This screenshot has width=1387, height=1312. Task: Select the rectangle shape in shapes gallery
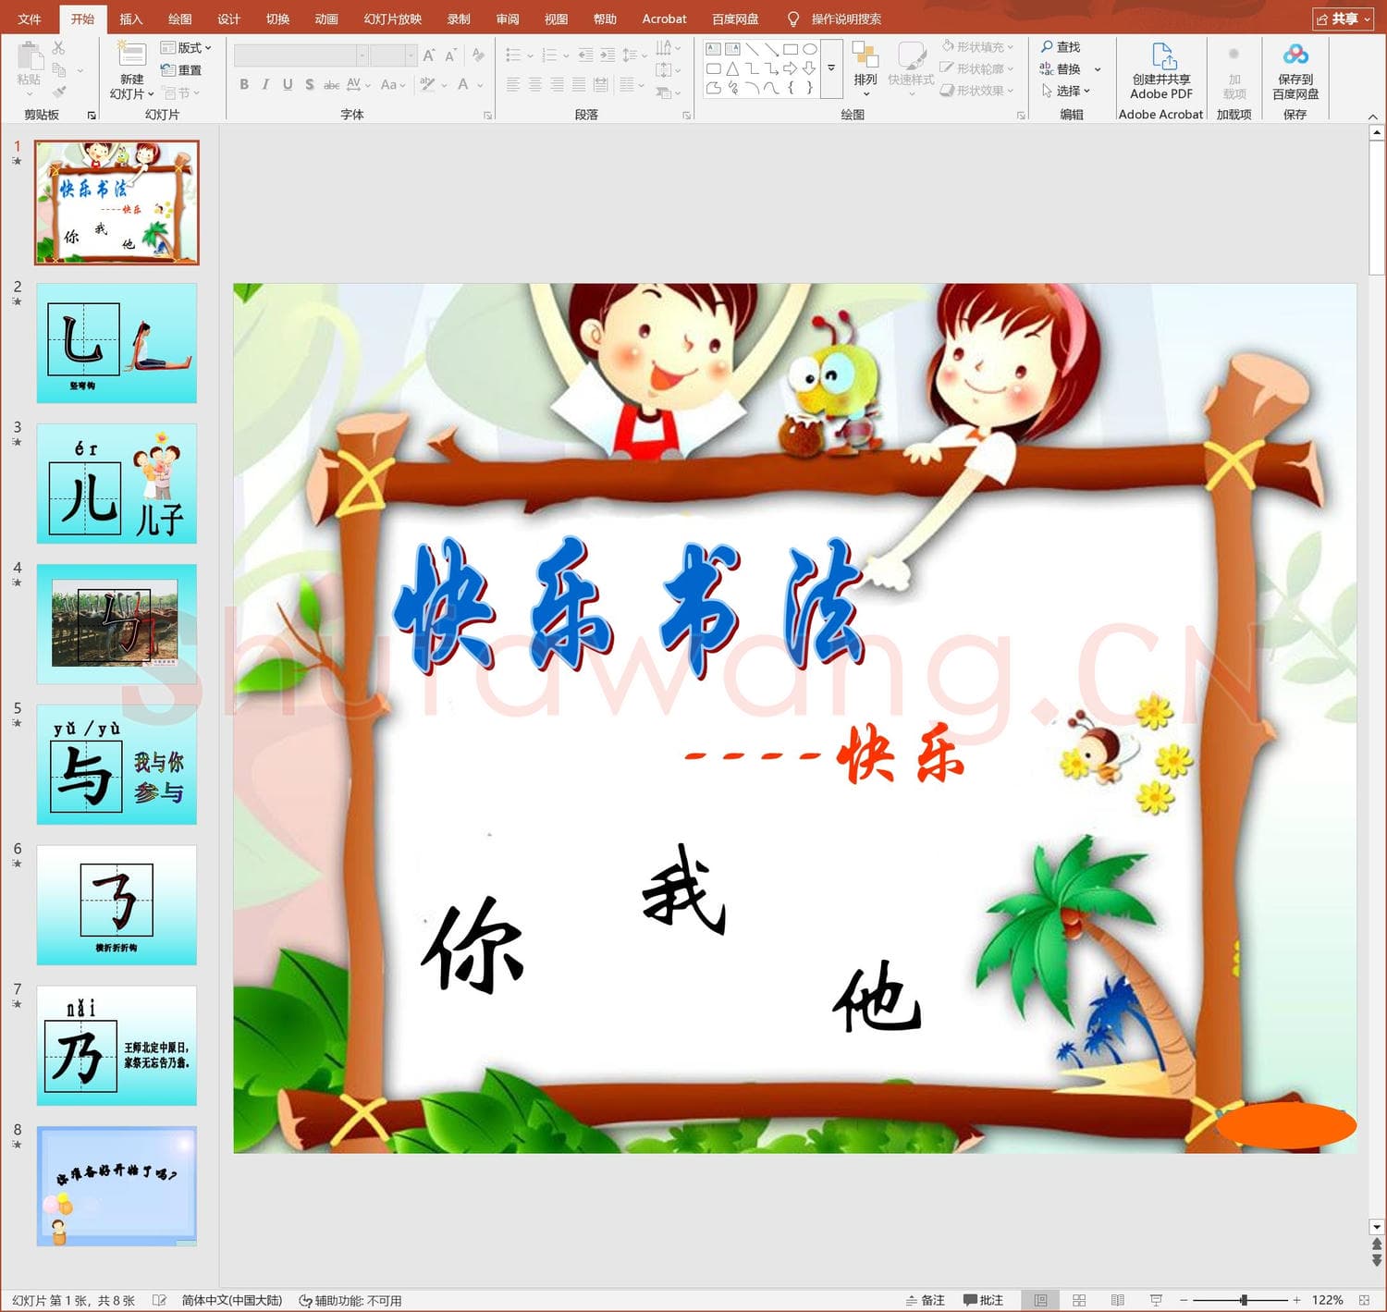791,49
